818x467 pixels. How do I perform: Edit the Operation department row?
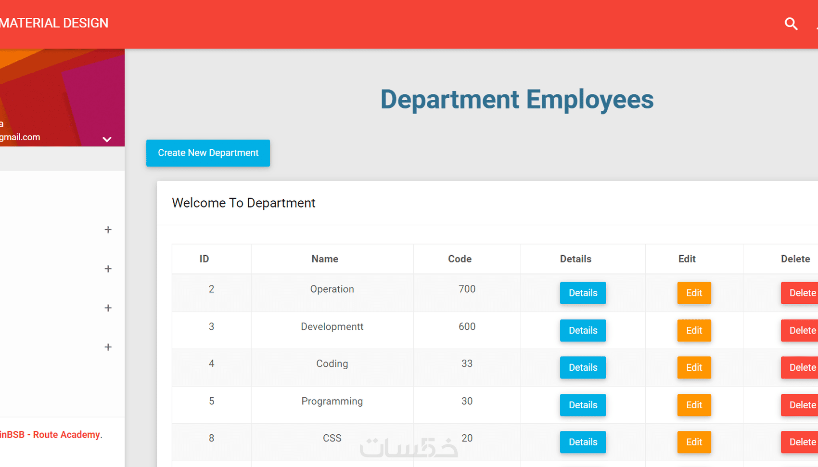coord(694,293)
